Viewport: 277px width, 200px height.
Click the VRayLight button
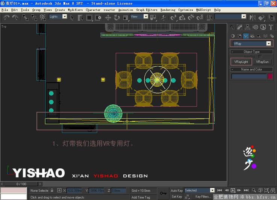coord(241,62)
